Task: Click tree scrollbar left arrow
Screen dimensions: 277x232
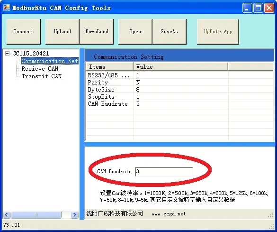Action: coord(7,214)
